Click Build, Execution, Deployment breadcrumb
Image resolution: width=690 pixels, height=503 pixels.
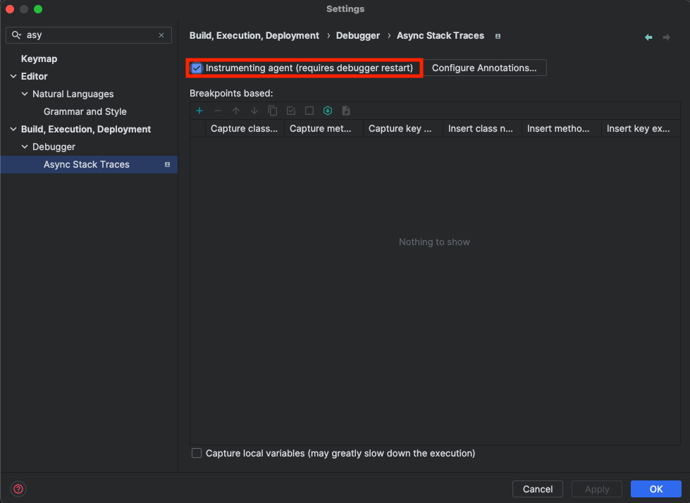[x=254, y=36]
